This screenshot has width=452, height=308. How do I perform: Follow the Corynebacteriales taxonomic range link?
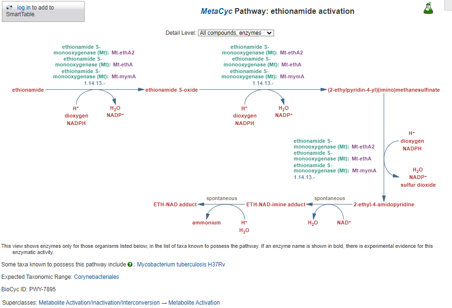[x=97, y=277]
